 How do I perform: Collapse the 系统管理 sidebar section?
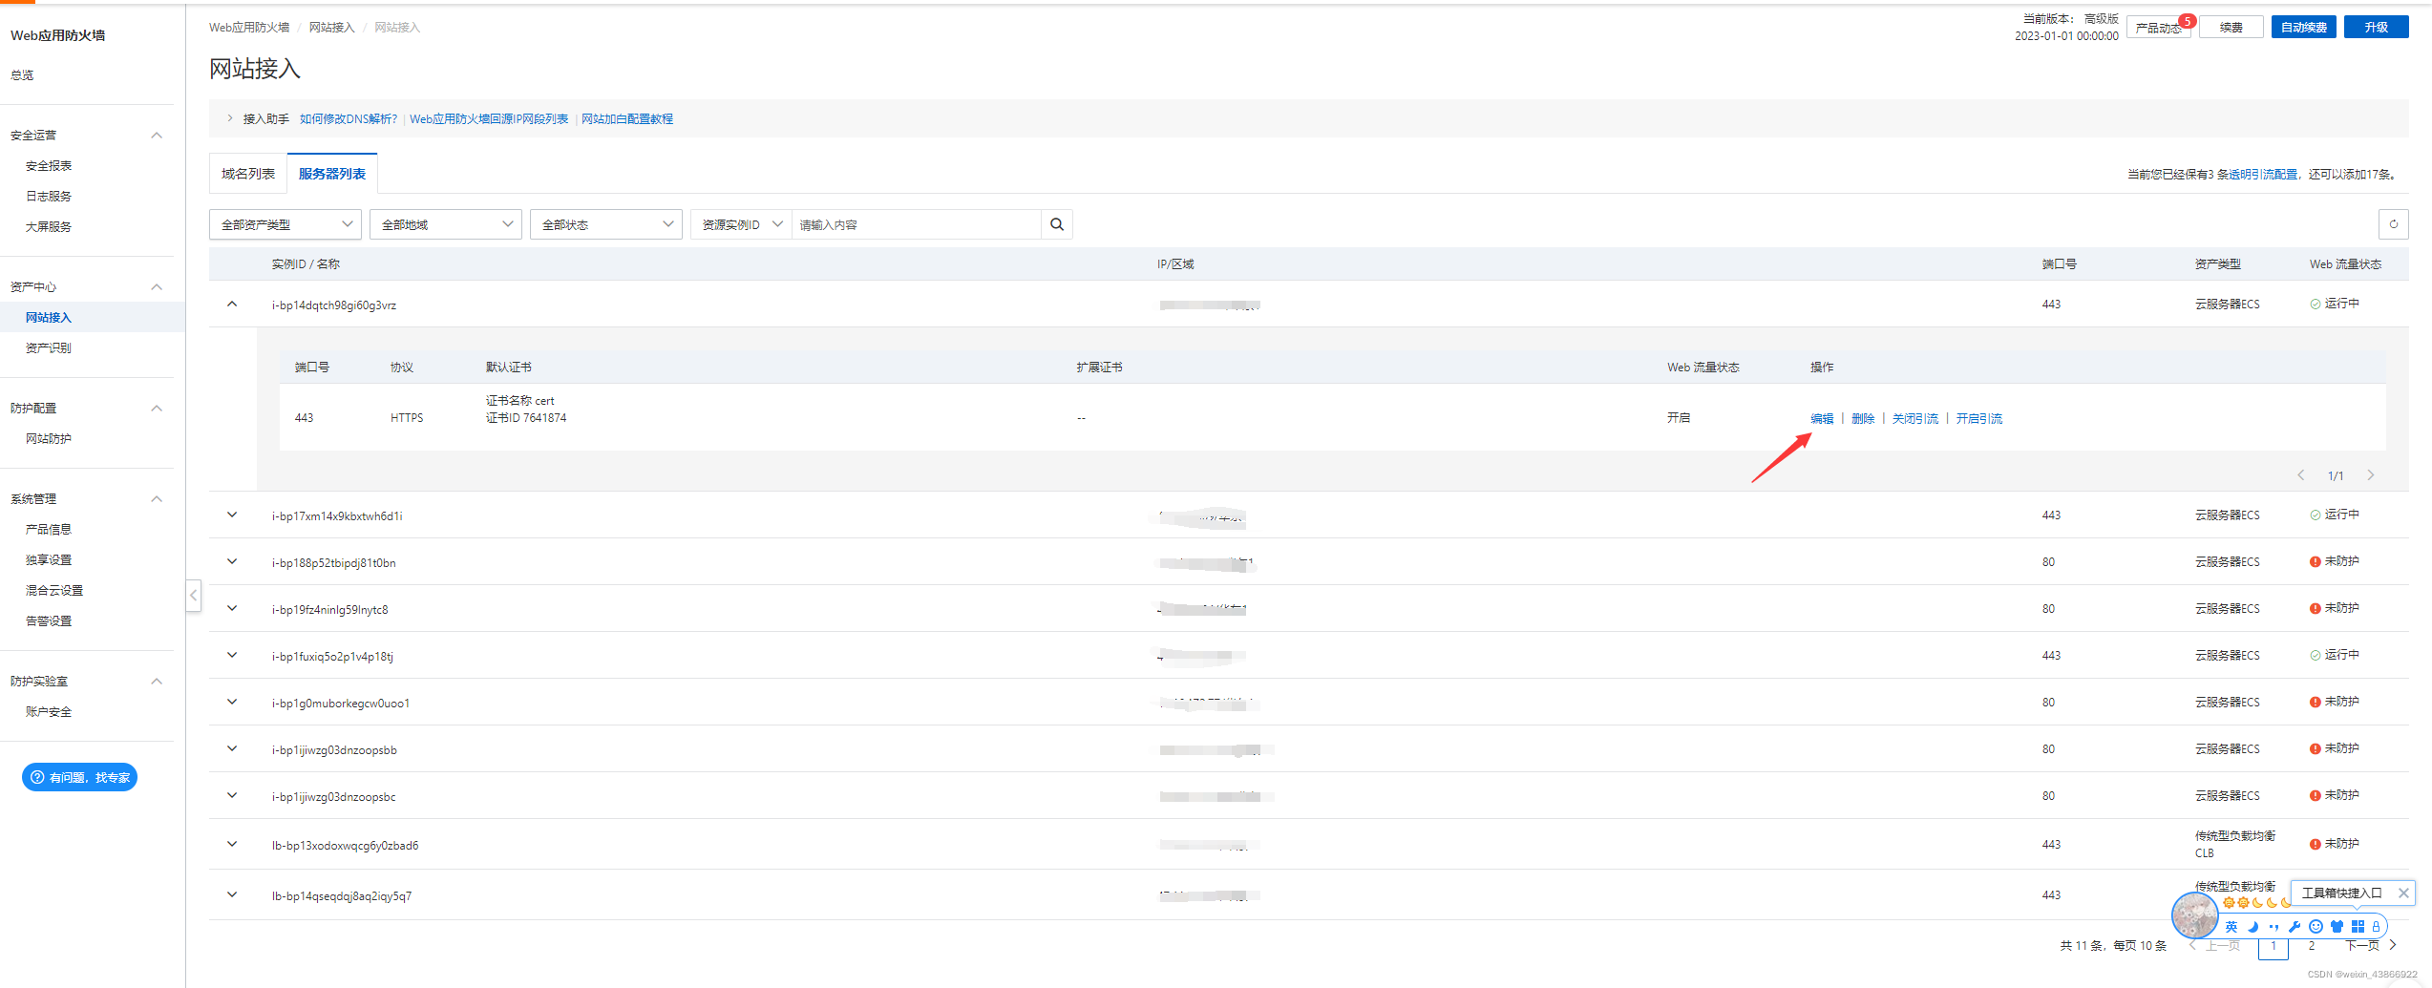click(x=157, y=499)
